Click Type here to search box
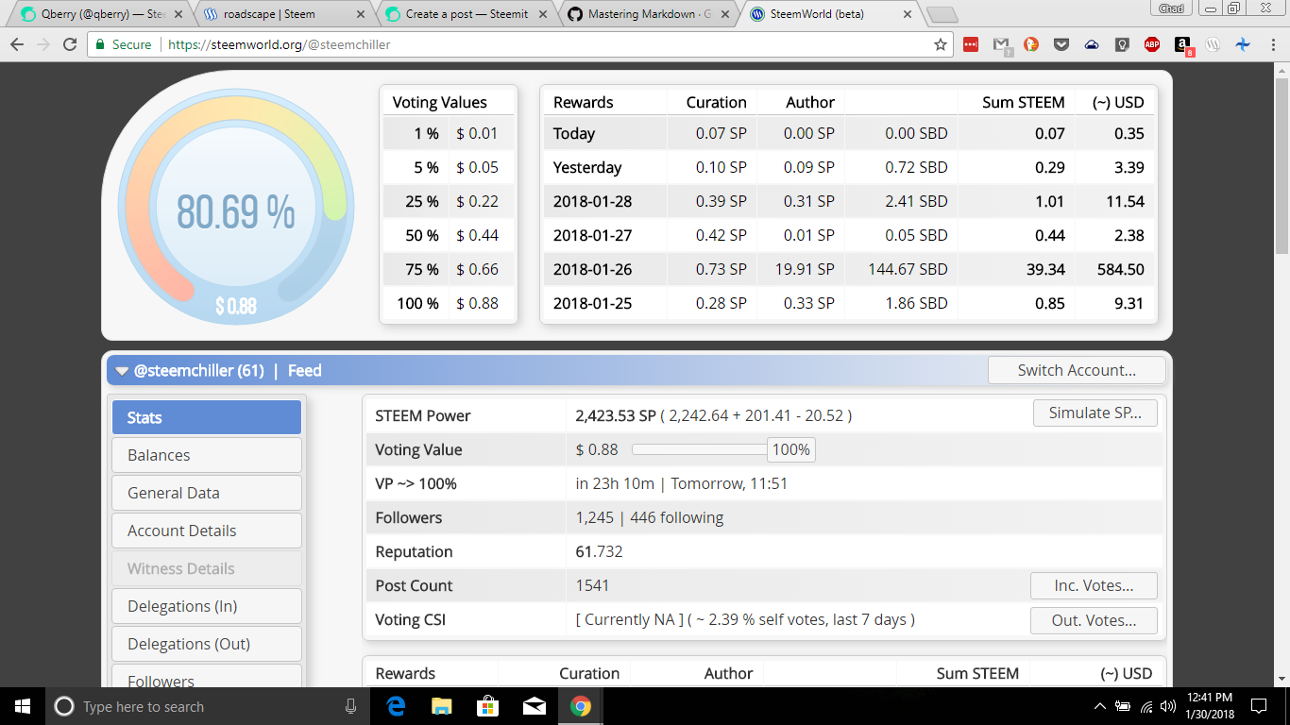1290x725 pixels. pos(206,706)
